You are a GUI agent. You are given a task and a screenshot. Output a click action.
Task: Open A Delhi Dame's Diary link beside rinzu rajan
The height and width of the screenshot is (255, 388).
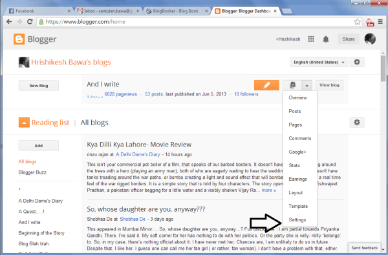click(x=138, y=154)
